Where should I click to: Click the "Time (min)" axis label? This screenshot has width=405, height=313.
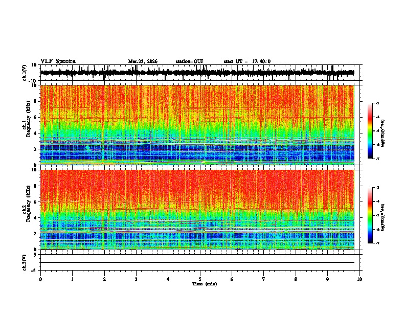tap(205, 284)
